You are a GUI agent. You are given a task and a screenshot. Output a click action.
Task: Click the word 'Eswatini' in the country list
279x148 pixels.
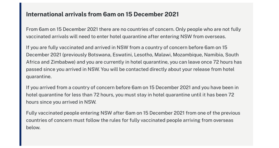tap(123, 55)
